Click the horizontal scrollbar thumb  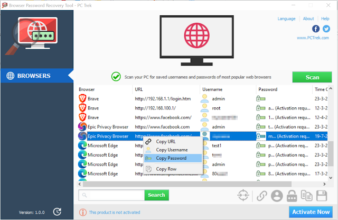[x=187, y=184]
